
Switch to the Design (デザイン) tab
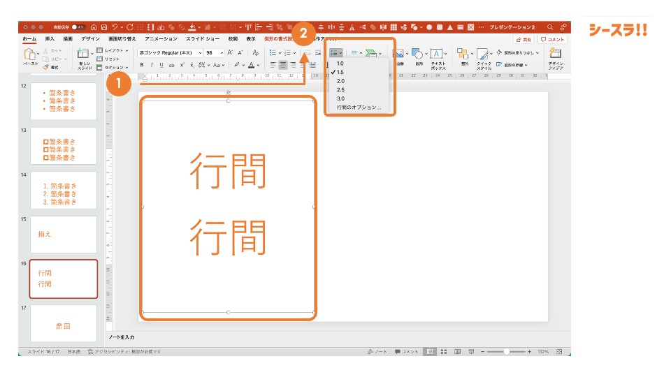pos(90,39)
